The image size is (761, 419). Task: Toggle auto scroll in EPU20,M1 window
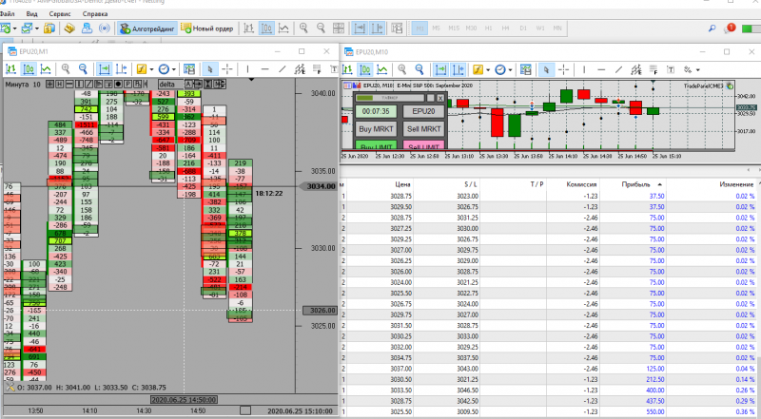click(104, 69)
